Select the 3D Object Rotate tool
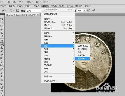This screenshot has height=96, width=125. point(2,84)
